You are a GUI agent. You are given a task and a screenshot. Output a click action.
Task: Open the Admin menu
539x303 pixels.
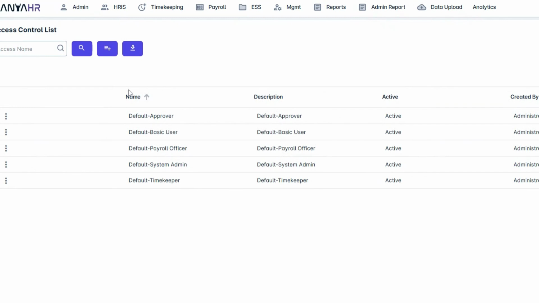coord(74,7)
